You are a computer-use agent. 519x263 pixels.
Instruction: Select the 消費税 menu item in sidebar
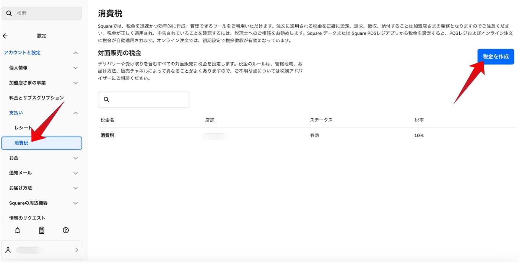(x=42, y=143)
